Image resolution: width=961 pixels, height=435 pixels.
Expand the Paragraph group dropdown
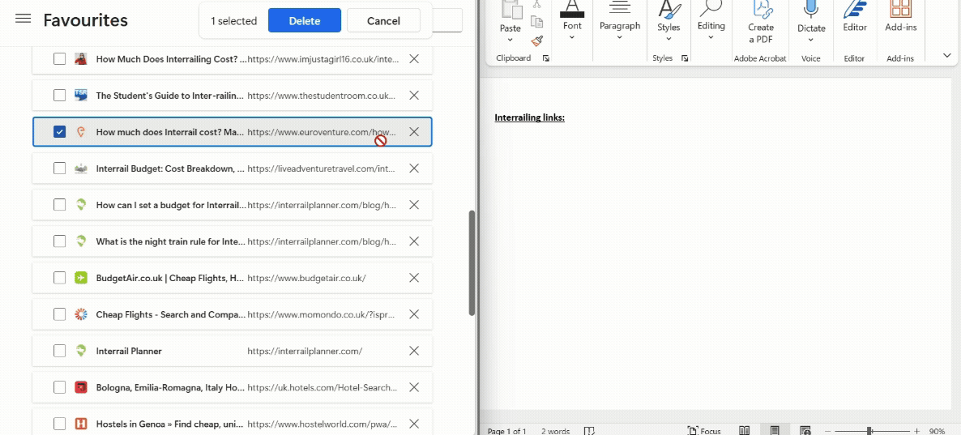(x=620, y=37)
